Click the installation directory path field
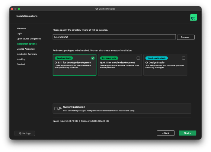This screenshot has height=152, width=211. 114,37
